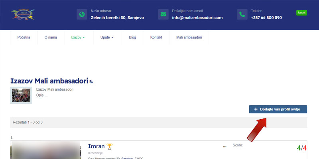Open Imran's profile link
This screenshot has height=159, width=319.
click(x=96, y=147)
